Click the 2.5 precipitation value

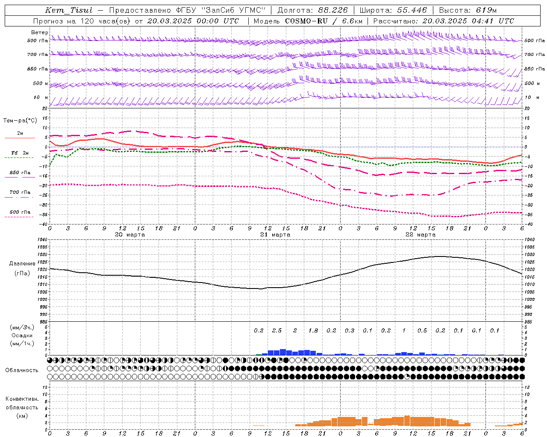[x=277, y=331]
